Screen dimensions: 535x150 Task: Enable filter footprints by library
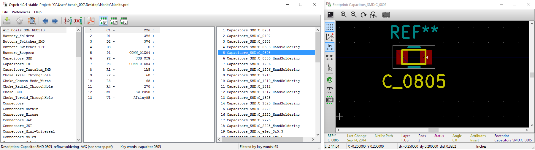(x=124, y=21)
